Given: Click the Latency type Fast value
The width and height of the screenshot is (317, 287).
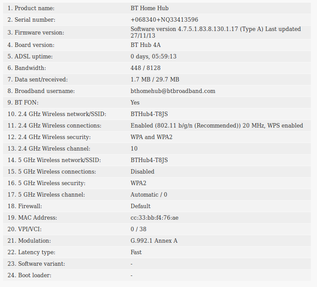Looking at the screenshot, I should click(136, 252).
